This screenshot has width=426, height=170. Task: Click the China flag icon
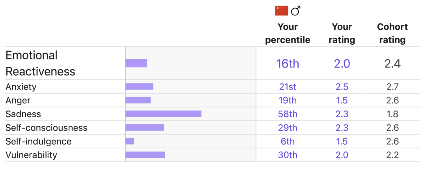(282, 11)
